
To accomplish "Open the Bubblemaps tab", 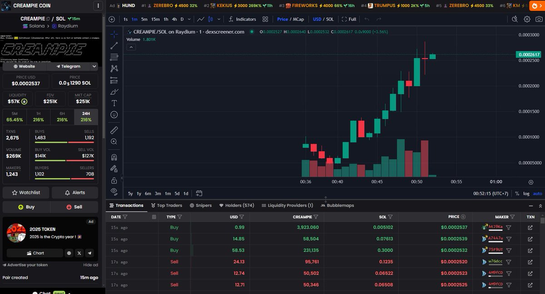I will pyautogui.click(x=337, y=206).
